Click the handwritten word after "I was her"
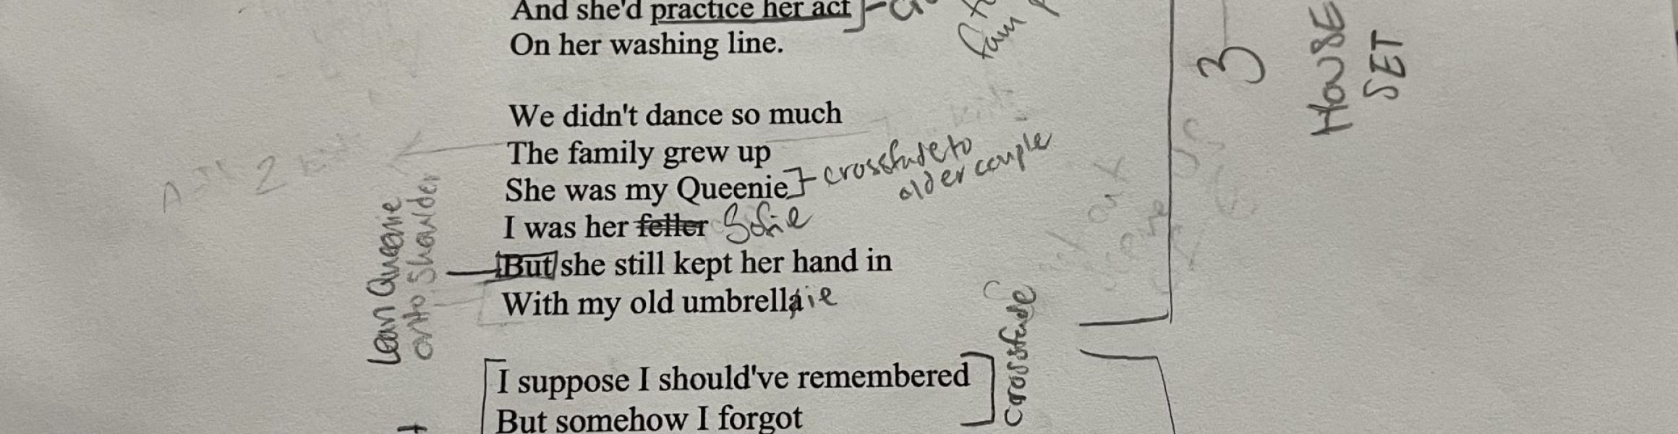The height and width of the screenshot is (434, 1678). coord(765,222)
